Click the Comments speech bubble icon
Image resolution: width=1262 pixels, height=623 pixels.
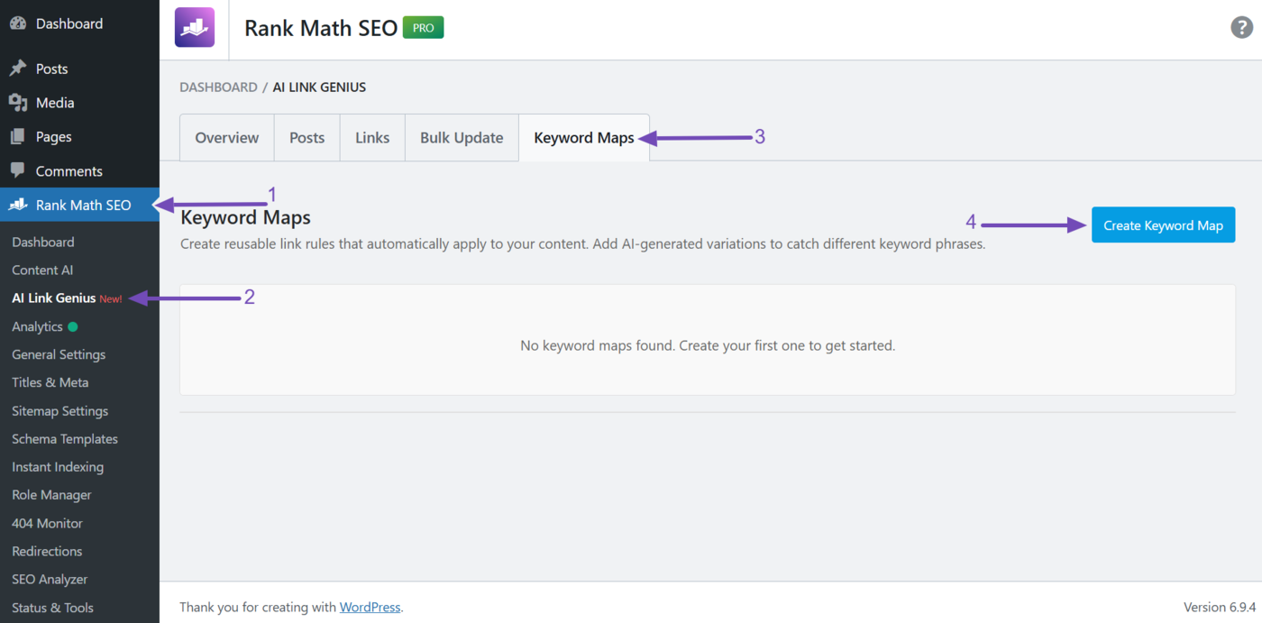tap(18, 170)
